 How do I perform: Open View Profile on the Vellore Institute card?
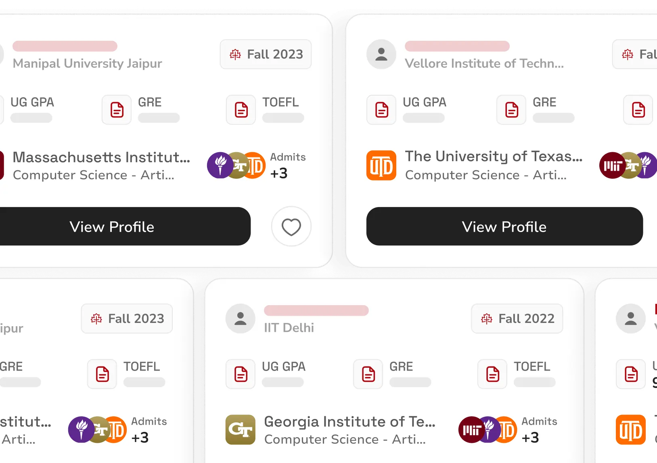(504, 226)
